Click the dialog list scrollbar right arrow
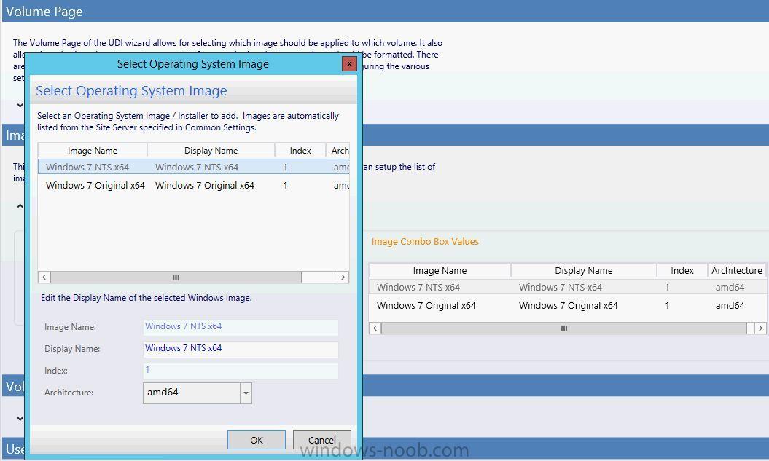Viewport: 769px width, 461px height. click(x=343, y=277)
